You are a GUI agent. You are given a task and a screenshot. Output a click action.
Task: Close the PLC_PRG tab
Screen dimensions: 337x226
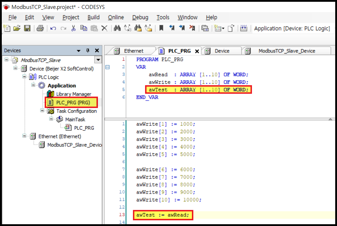pos(197,51)
